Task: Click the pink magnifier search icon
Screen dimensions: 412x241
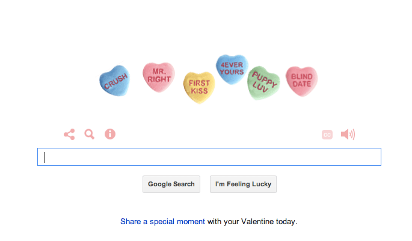Action: click(90, 134)
